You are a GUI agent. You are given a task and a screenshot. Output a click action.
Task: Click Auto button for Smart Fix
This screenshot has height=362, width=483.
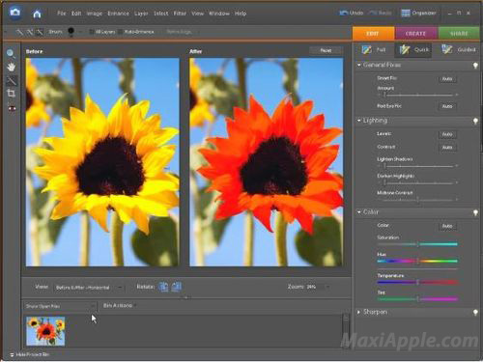(x=447, y=79)
